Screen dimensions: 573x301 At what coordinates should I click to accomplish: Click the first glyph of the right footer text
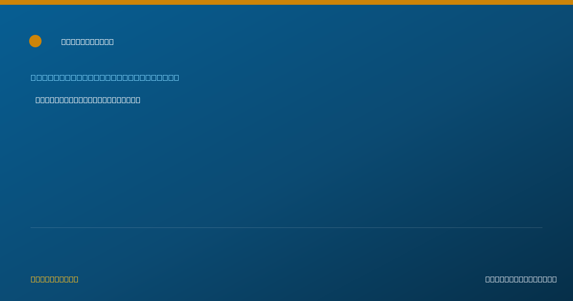point(488,279)
